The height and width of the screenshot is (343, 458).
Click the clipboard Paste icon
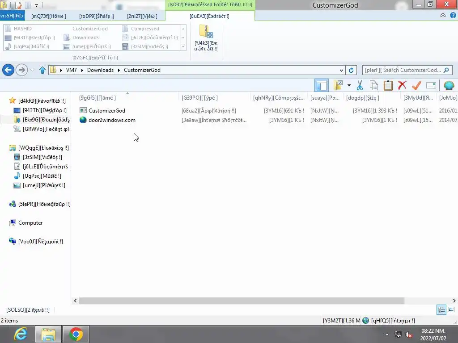(388, 85)
